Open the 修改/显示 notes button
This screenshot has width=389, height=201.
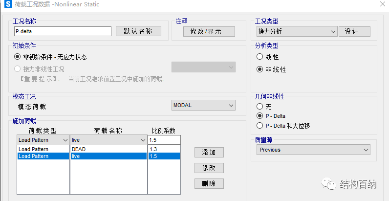pos(209,31)
